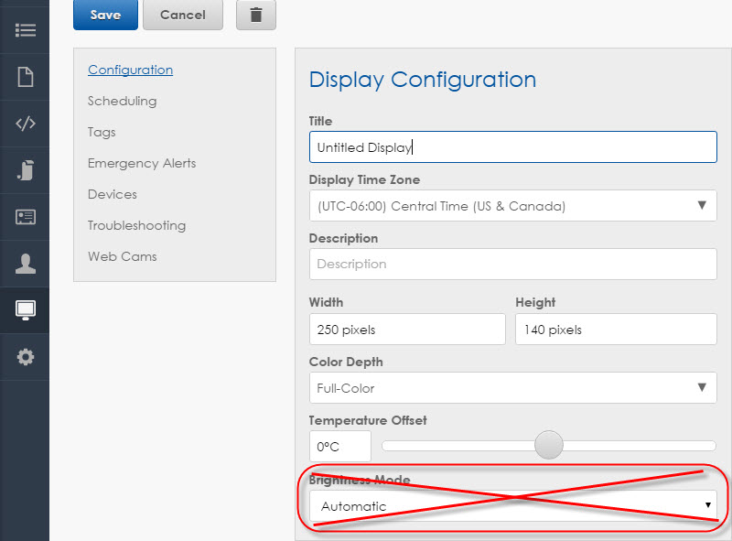Click the Width pixels input field

coord(407,330)
